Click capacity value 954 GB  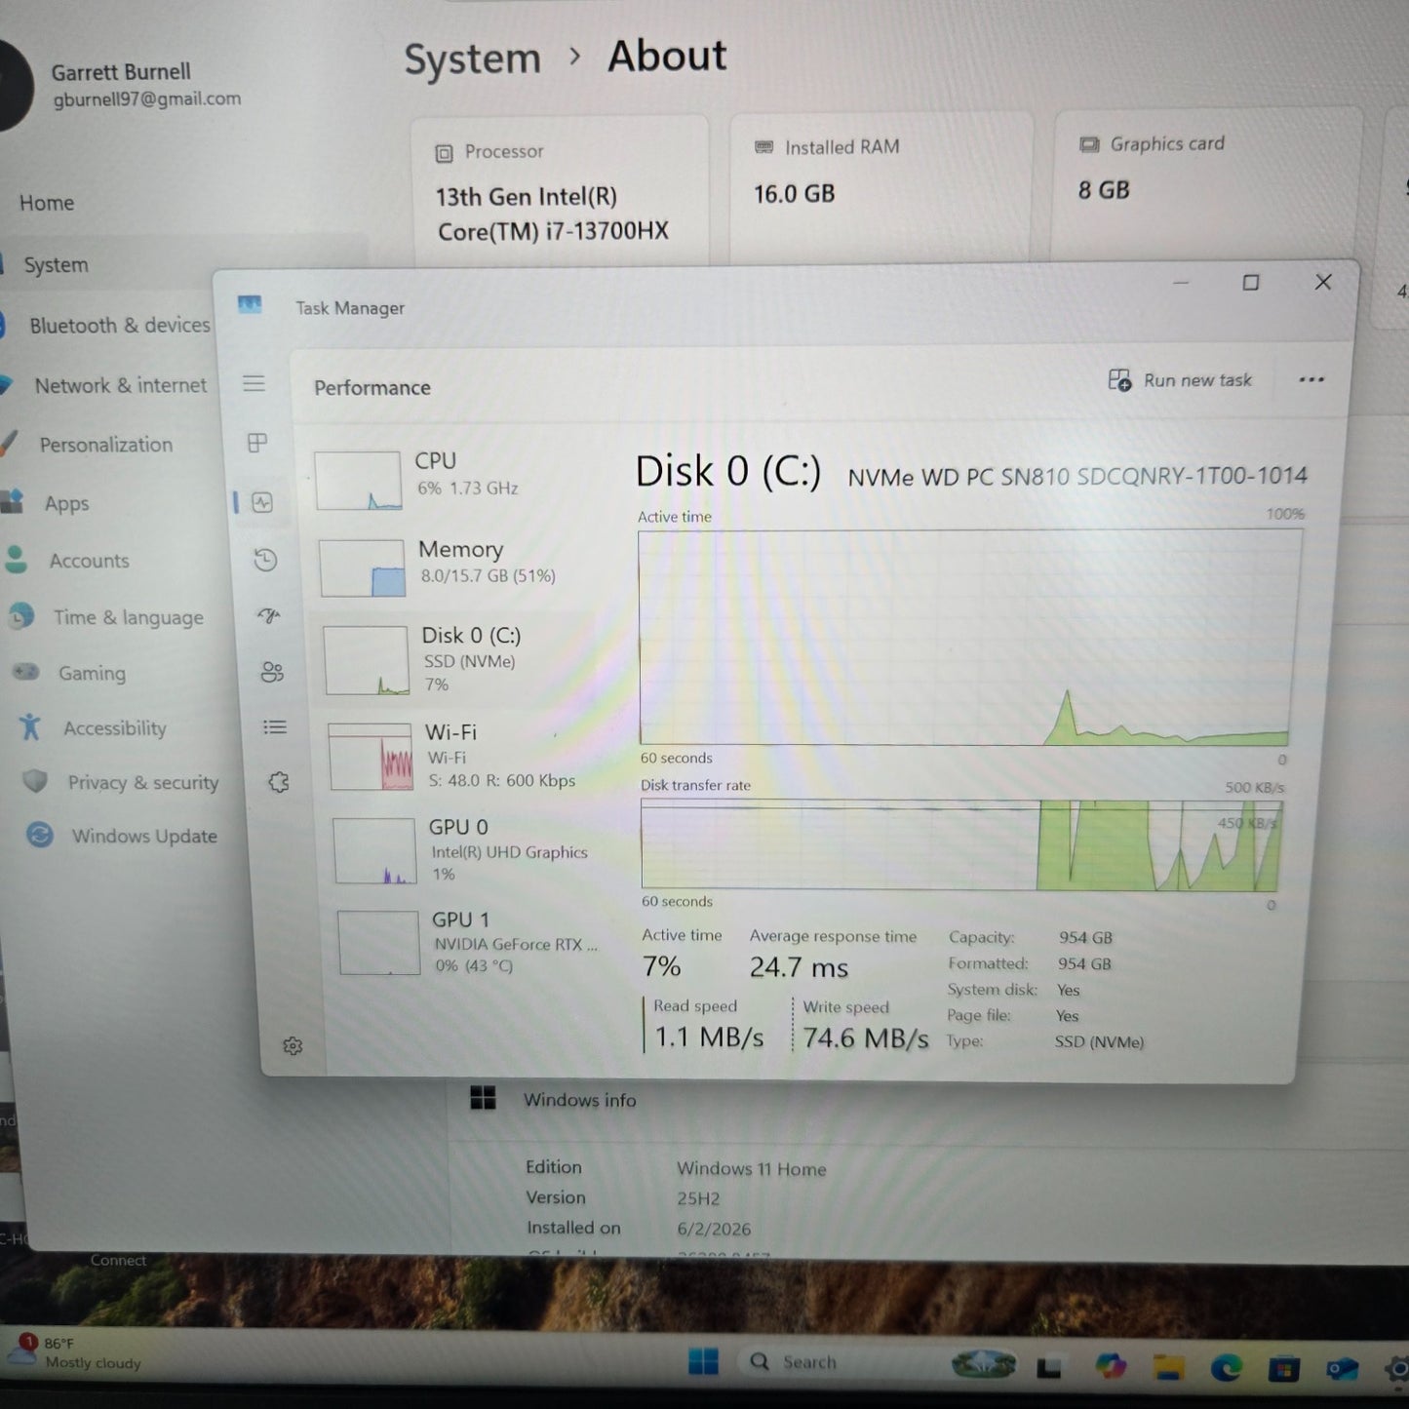(x=1085, y=937)
